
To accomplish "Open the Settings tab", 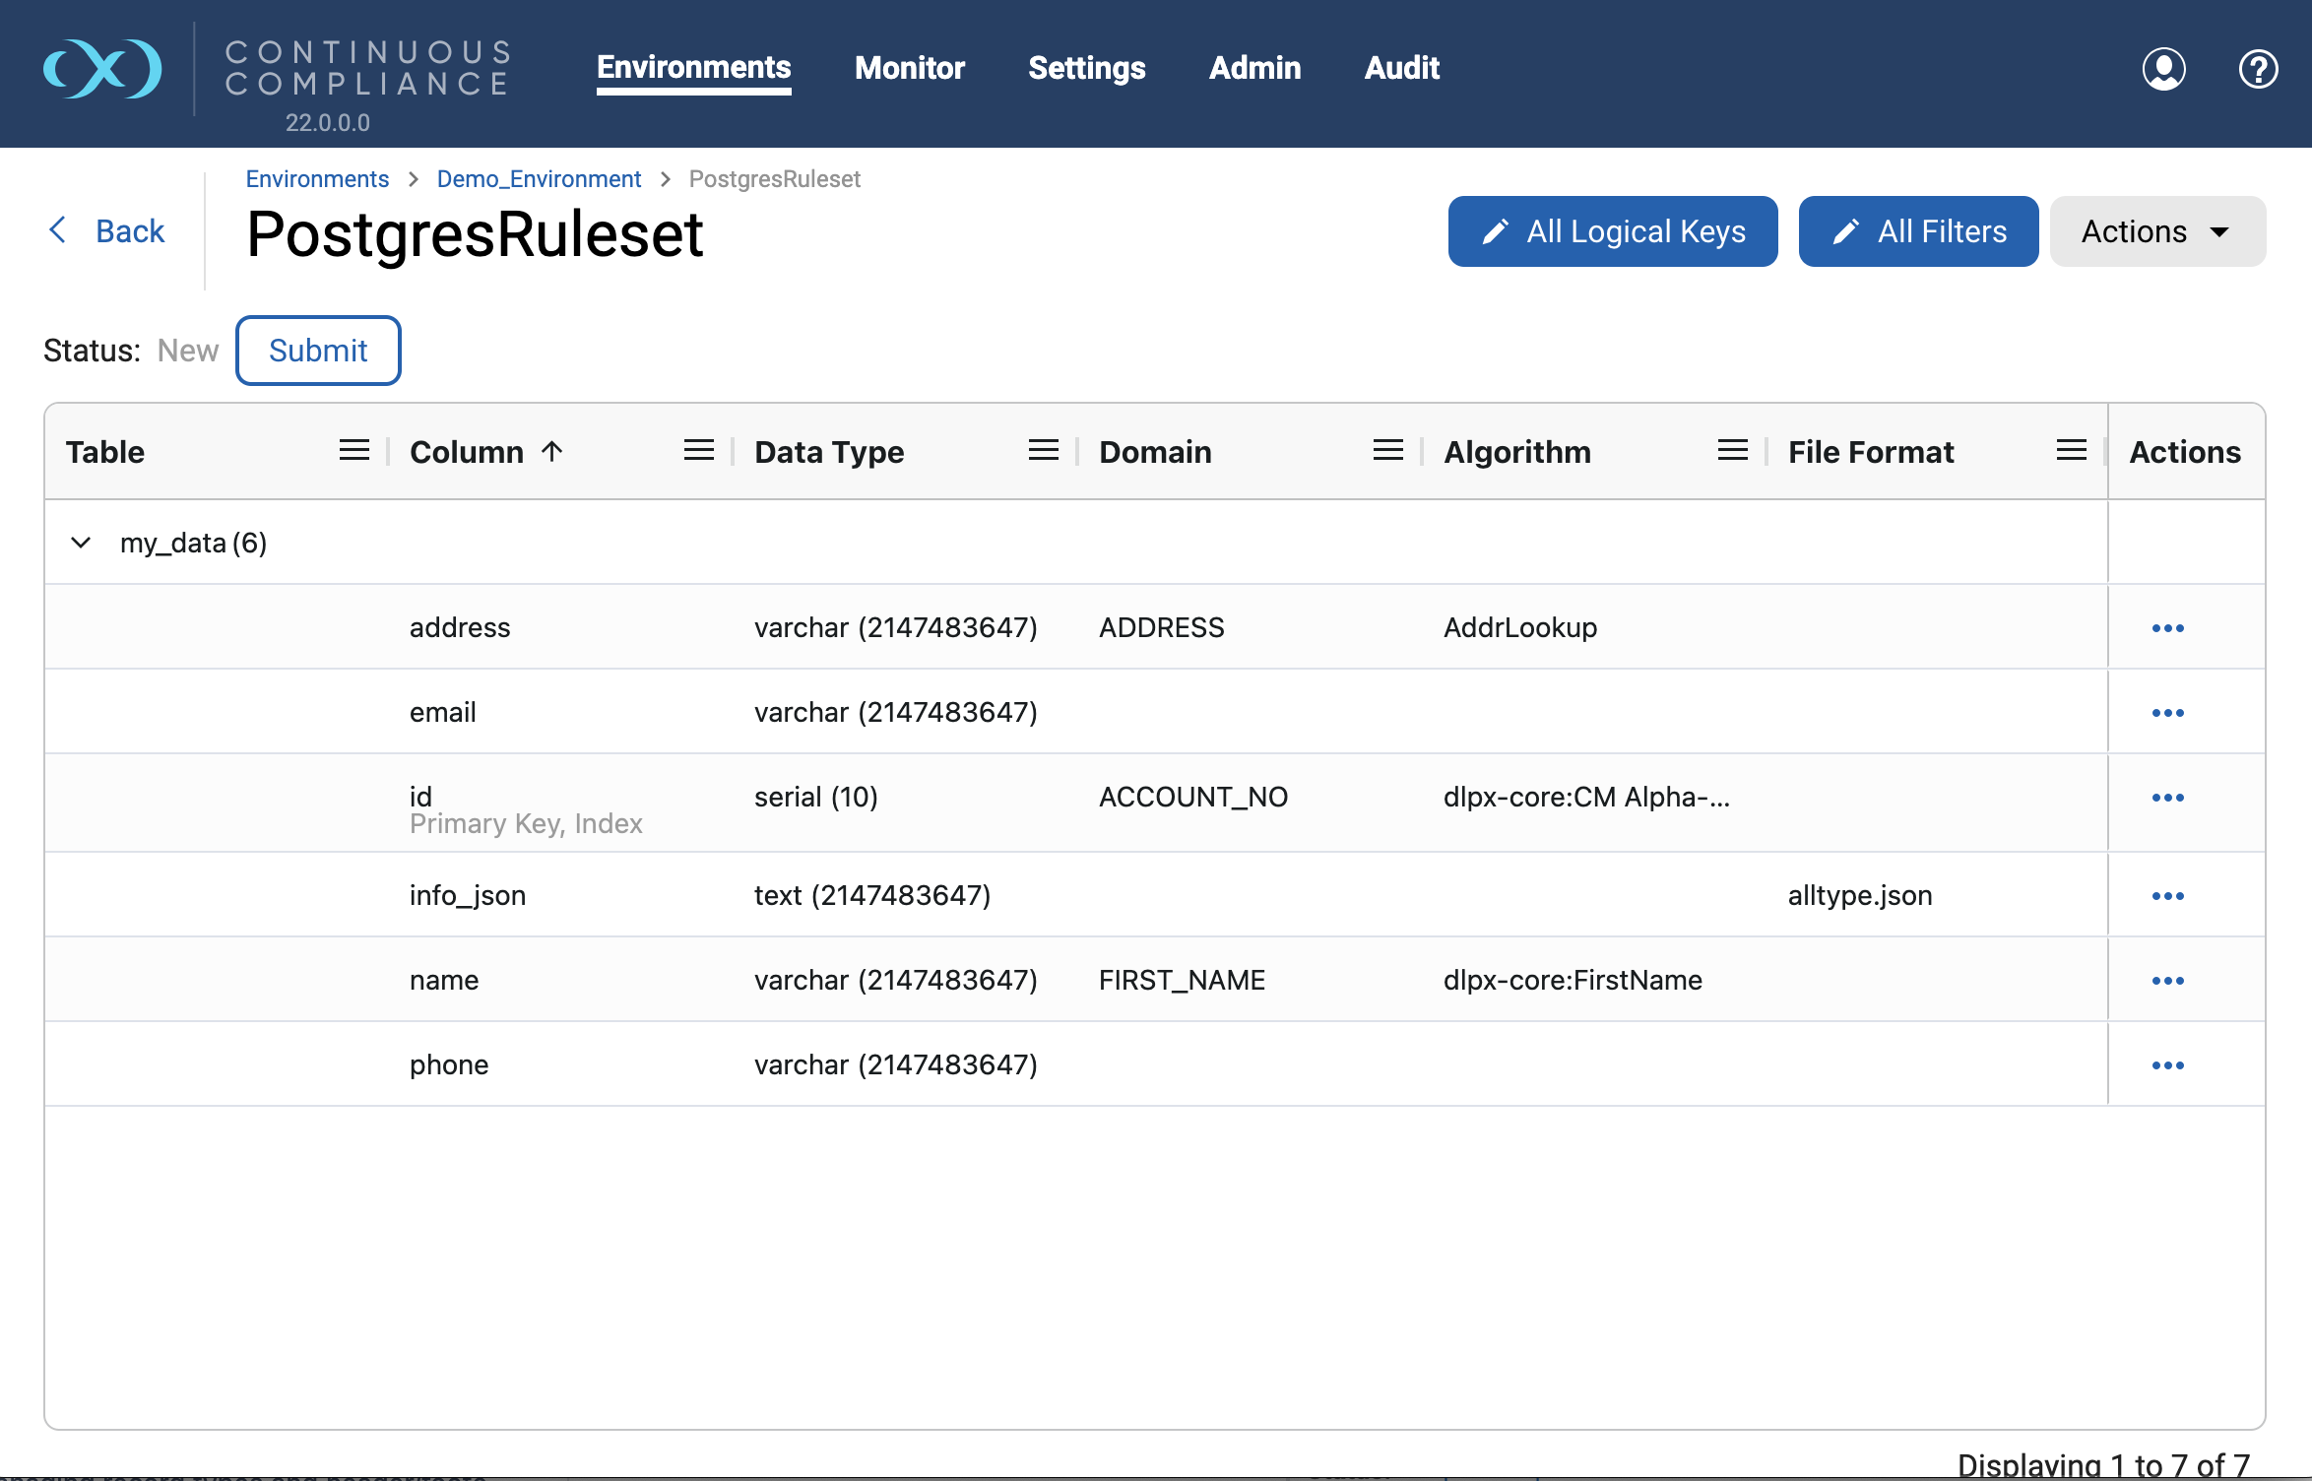I will (x=1086, y=67).
